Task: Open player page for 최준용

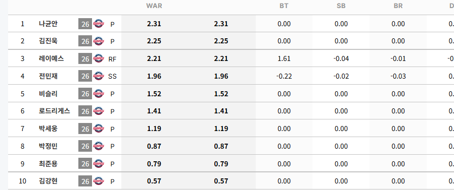Action: click(x=48, y=164)
